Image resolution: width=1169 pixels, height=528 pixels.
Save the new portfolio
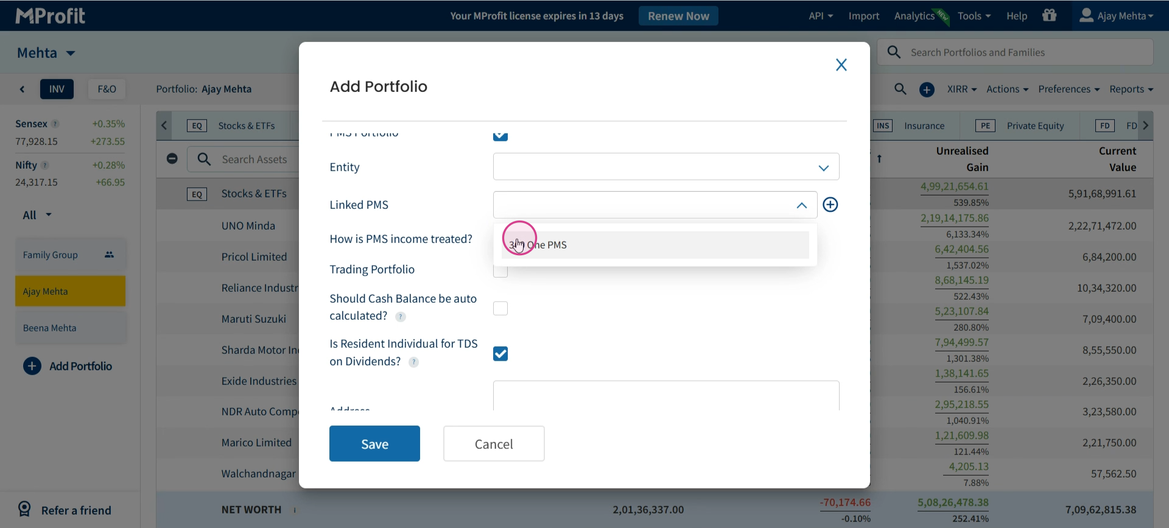tap(374, 444)
